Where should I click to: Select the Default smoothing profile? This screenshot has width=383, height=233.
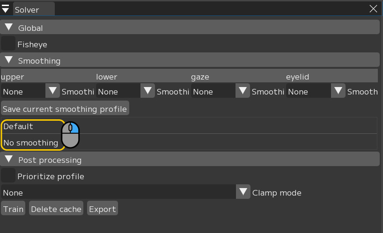click(x=28, y=126)
